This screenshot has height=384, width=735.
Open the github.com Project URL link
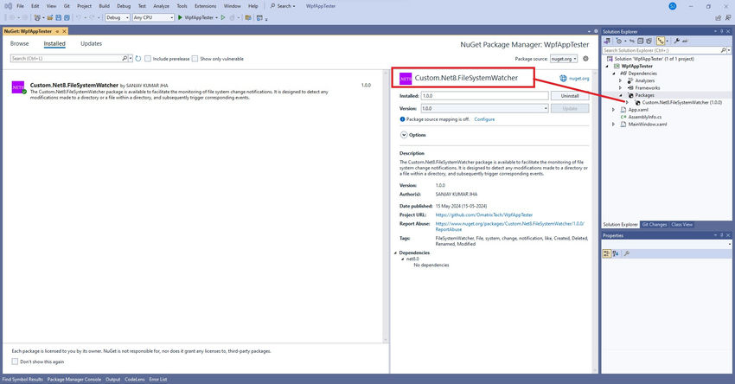[x=483, y=214]
